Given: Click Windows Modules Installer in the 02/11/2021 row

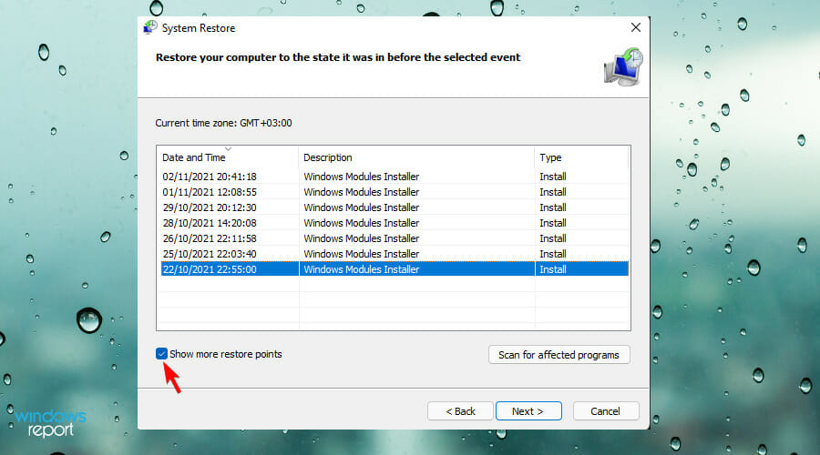Looking at the screenshot, I should click(362, 177).
